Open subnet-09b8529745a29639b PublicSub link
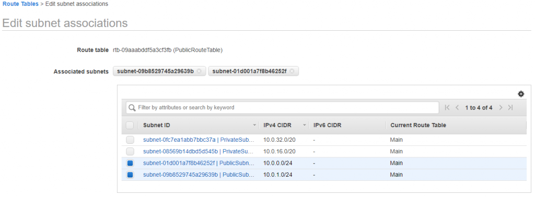This screenshot has width=535, height=197. (199, 175)
